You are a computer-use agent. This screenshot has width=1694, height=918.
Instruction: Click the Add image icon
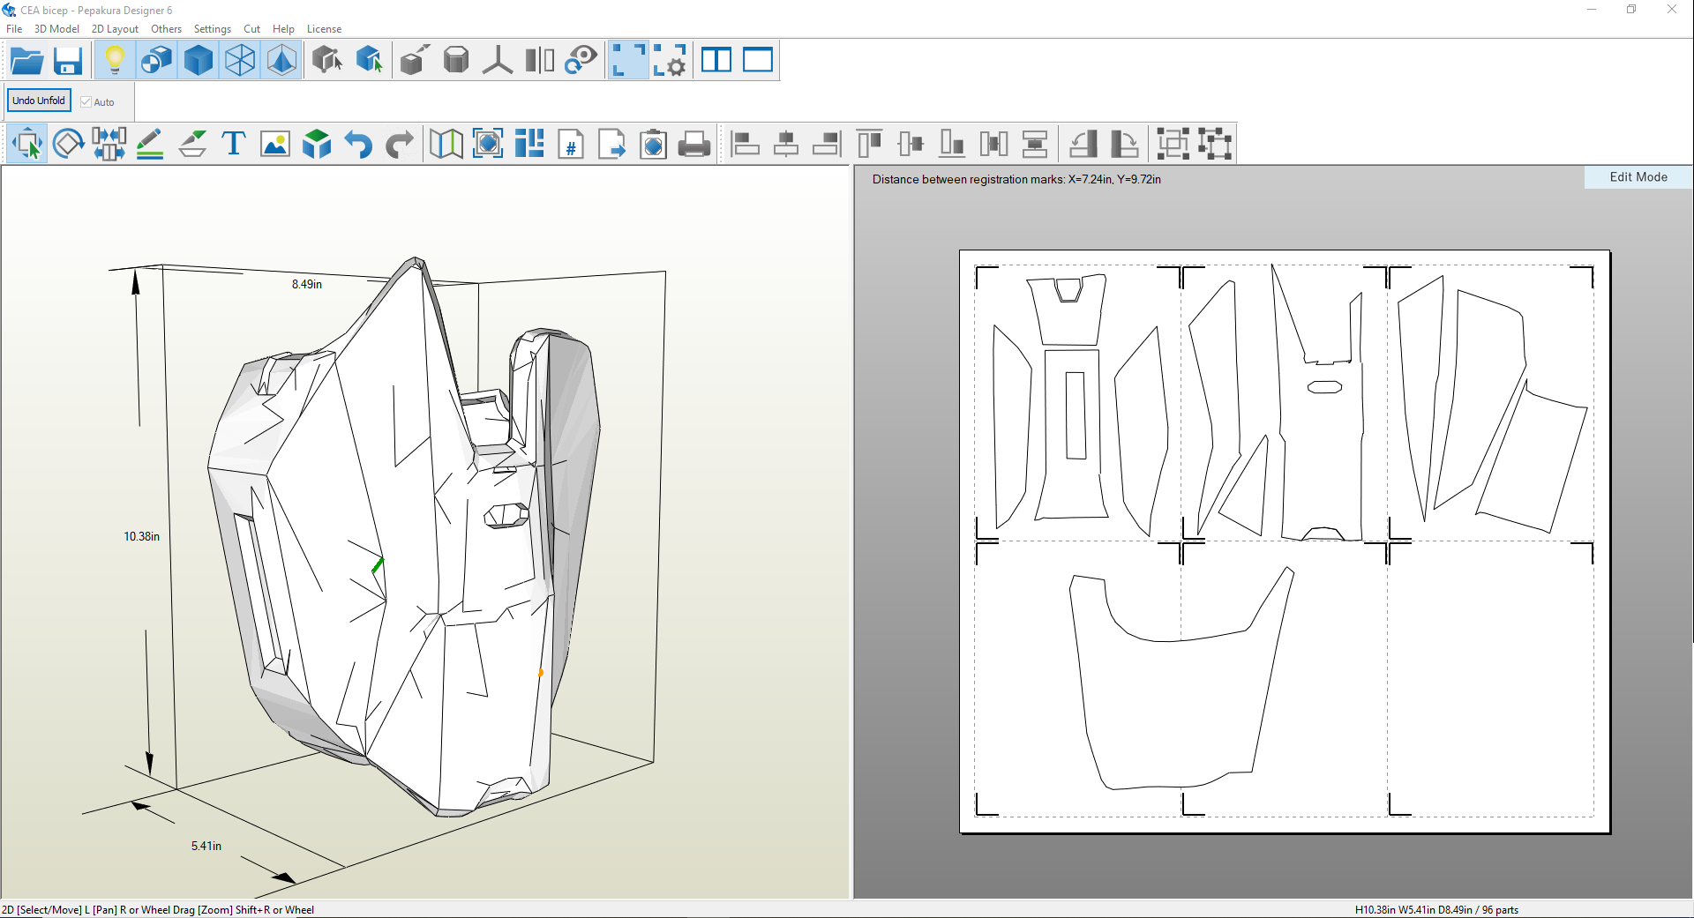275,143
